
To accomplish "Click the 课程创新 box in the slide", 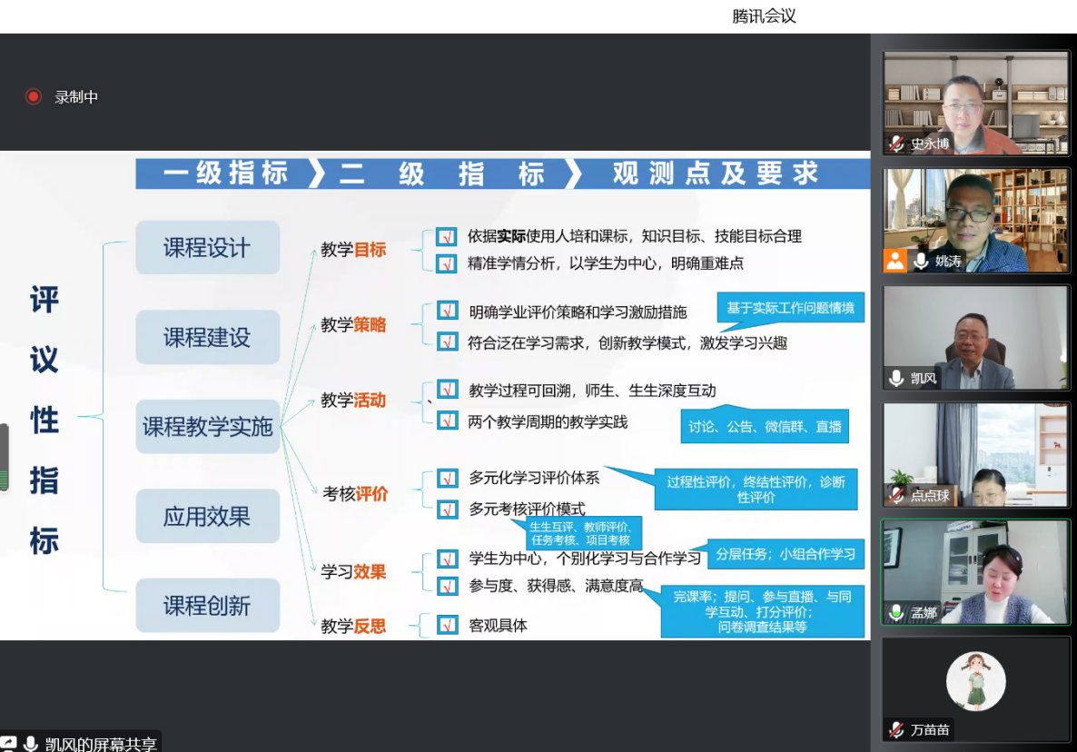I will pyautogui.click(x=208, y=606).
